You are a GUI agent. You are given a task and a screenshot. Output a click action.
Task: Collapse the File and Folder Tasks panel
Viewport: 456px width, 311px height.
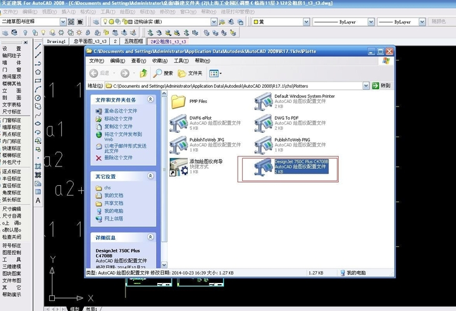[150, 100]
